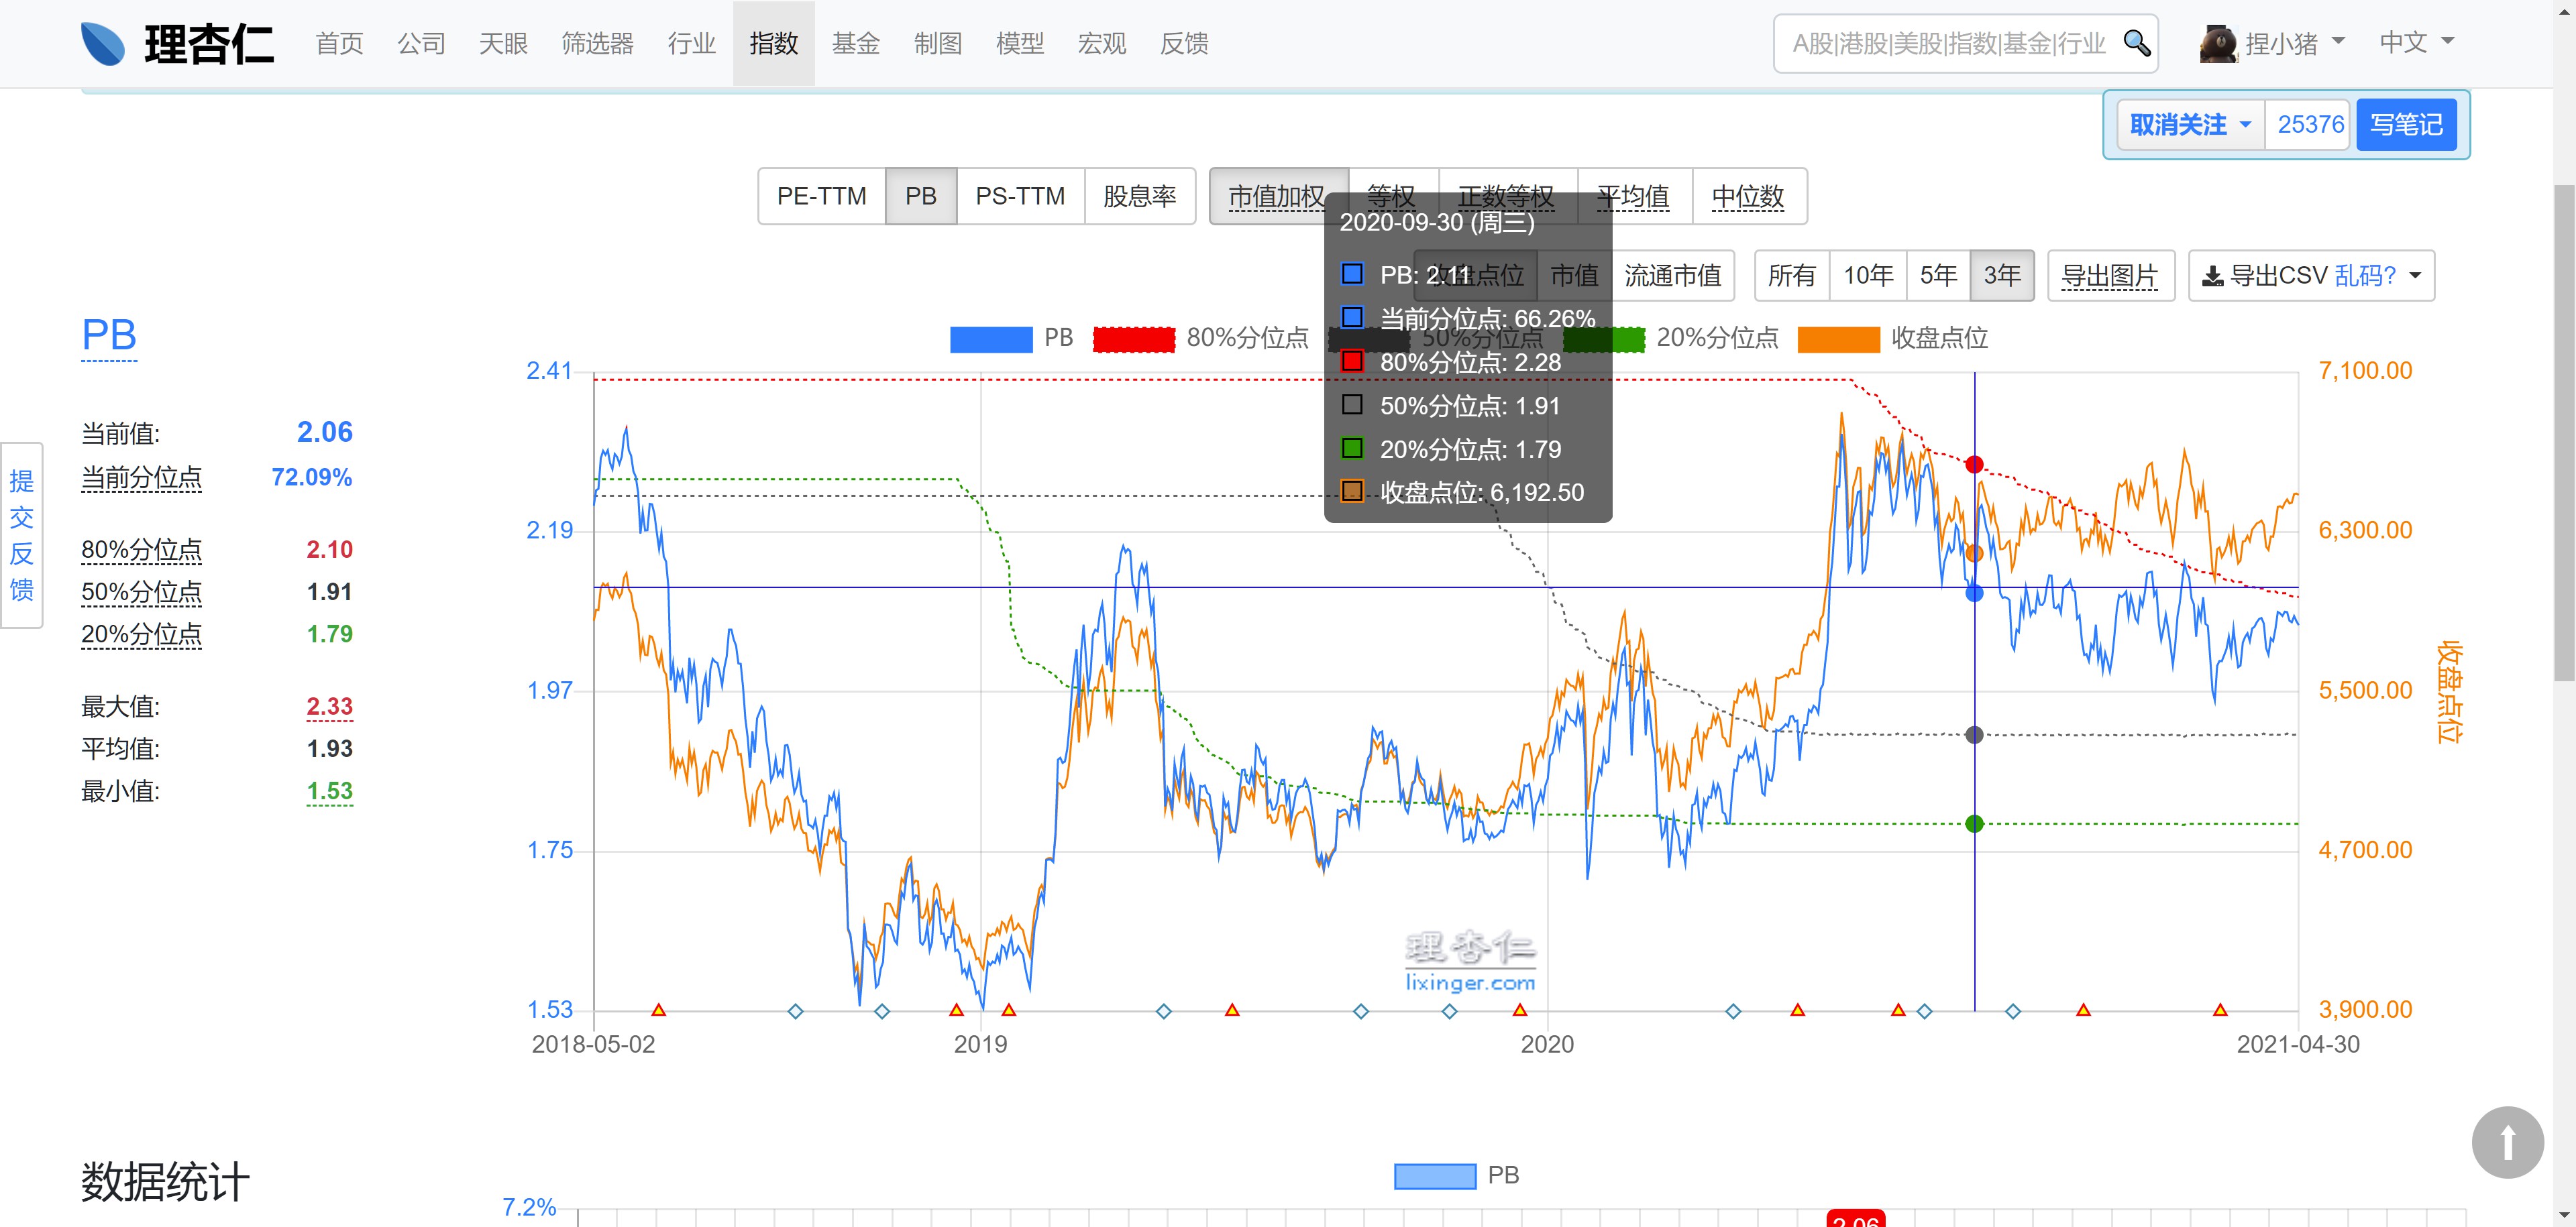
Task: Toggle the orange 收盘点位 legend series
Action: (1838, 339)
